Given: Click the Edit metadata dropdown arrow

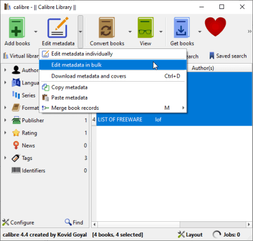Looking at the screenshot, I should [80, 32].
